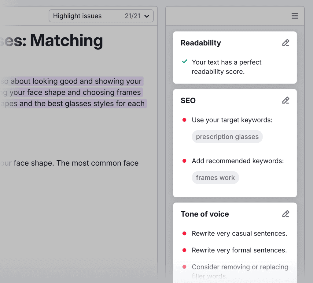Select the prescription glasses keyword chip
This screenshot has height=283, width=313.
[227, 137]
